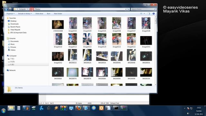
Task: Open the document page taskbar icon
Action: click(109, 108)
